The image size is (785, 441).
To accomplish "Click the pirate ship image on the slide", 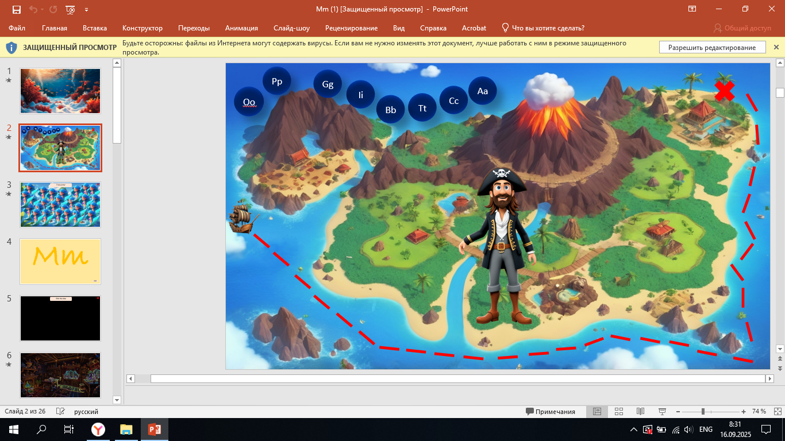I will pyautogui.click(x=243, y=216).
